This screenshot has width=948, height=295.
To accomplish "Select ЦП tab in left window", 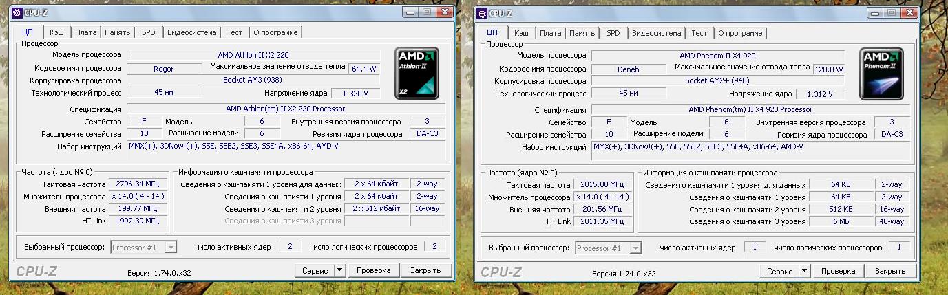I will [x=28, y=32].
